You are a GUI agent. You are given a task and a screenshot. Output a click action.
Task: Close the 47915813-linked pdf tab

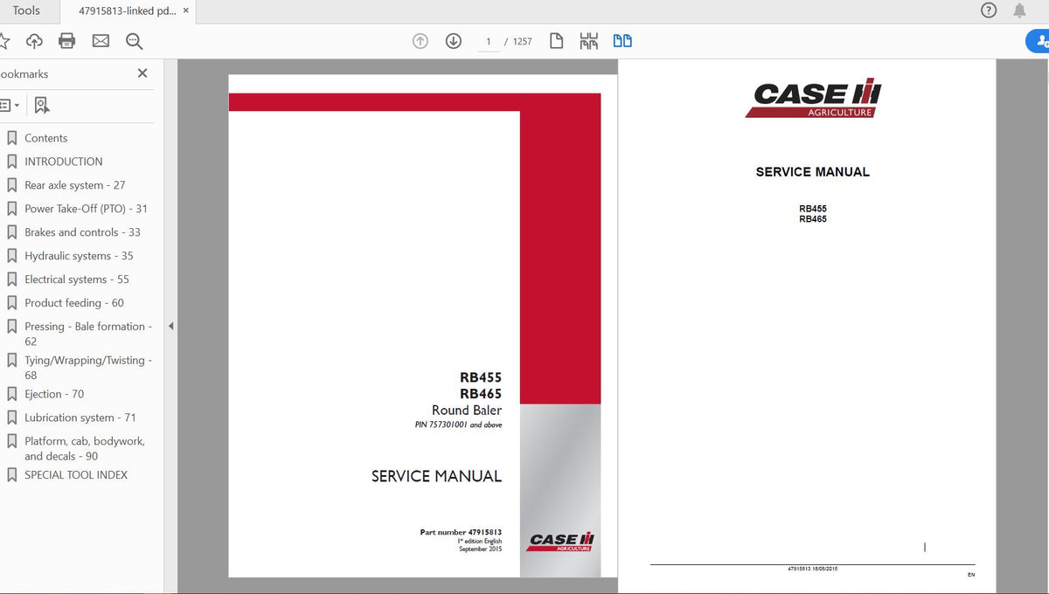pos(186,10)
